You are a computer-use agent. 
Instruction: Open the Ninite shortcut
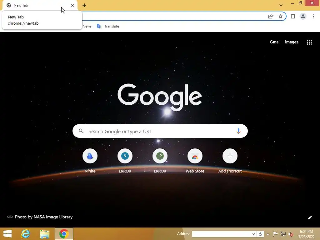pos(90,161)
